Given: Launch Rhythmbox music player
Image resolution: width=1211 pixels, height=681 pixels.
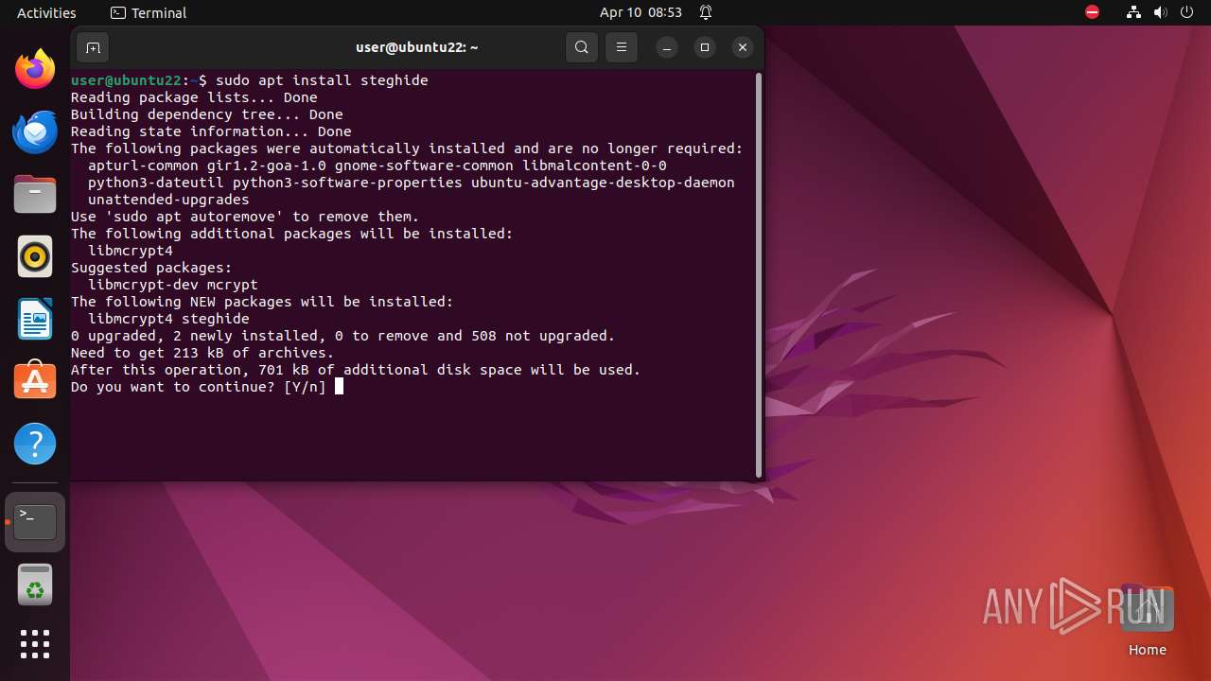Looking at the screenshot, I should pyautogui.click(x=35, y=256).
